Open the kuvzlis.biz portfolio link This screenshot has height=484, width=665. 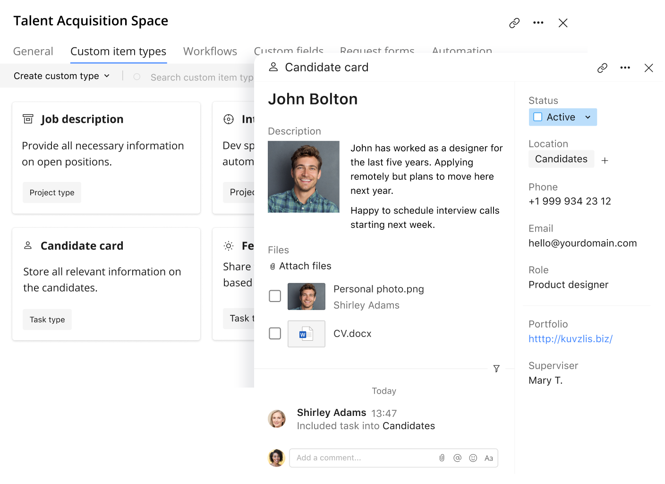tap(570, 339)
